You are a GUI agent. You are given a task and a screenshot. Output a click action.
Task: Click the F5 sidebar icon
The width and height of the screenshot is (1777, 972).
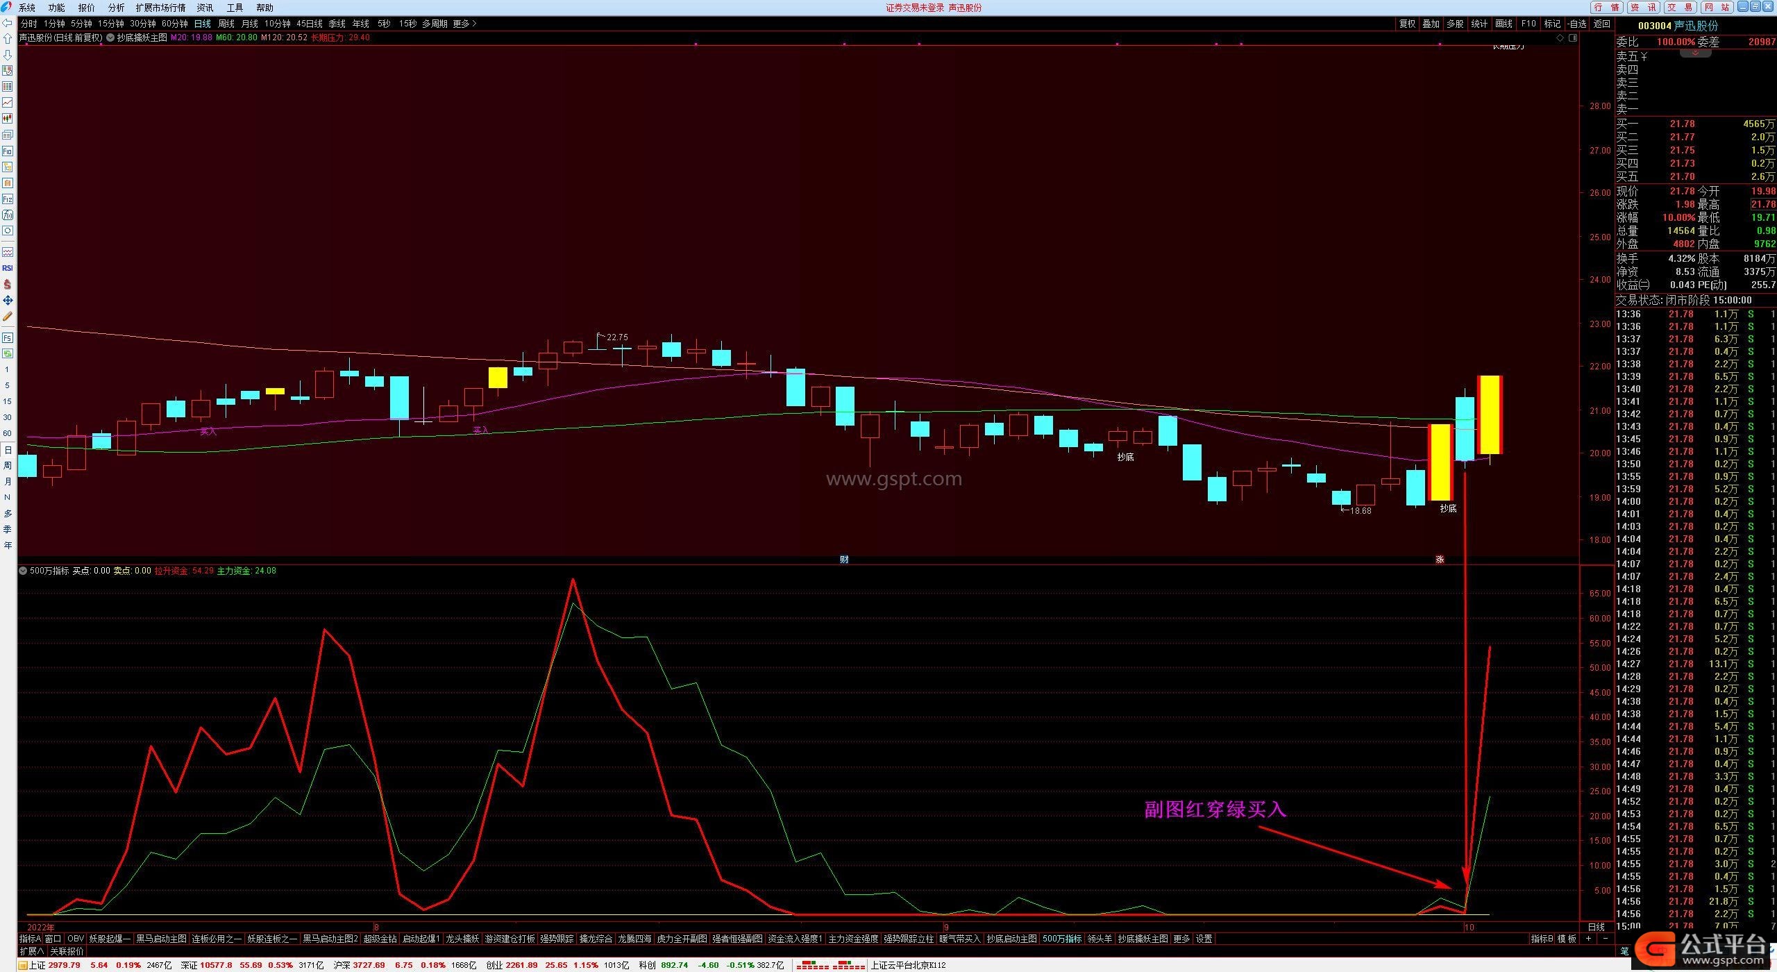[8, 338]
